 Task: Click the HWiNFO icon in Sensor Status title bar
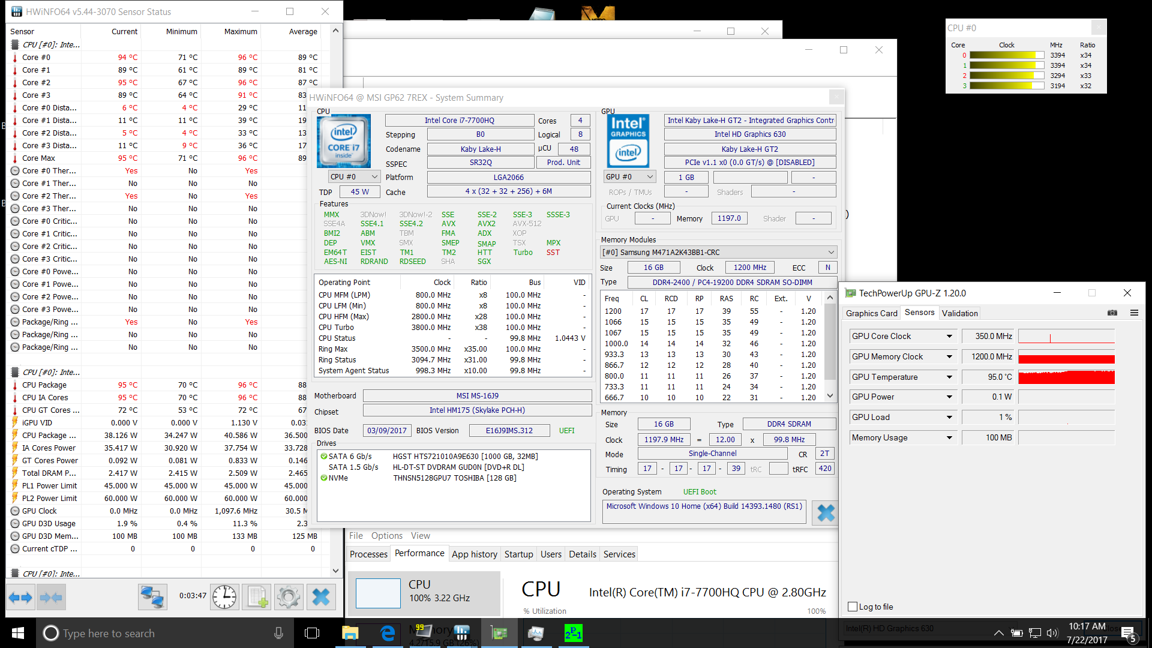coord(16,11)
